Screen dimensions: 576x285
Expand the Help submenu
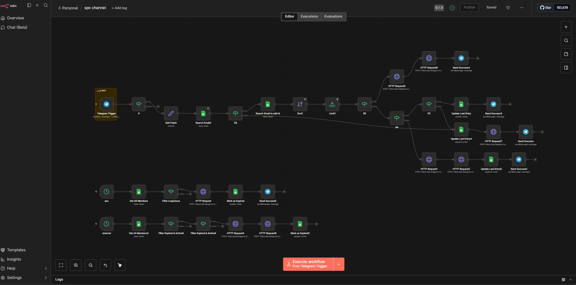[x=46, y=268]
